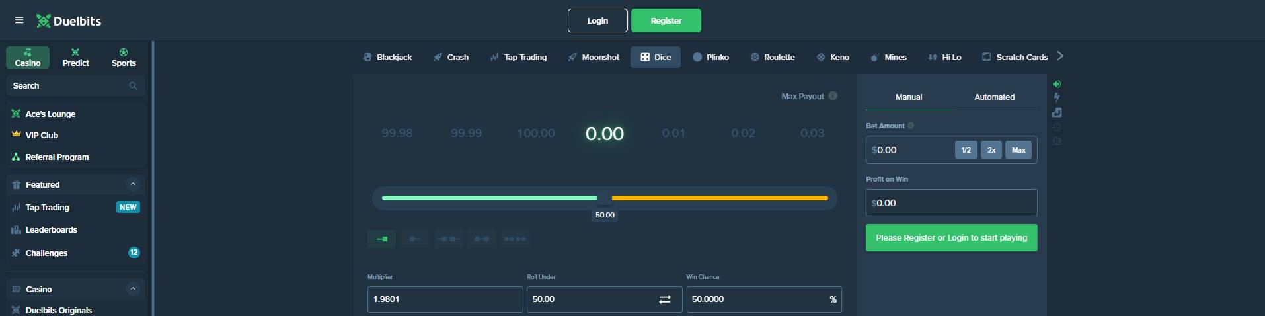
Task: Open the Plinko game
Action: [710, 58]
